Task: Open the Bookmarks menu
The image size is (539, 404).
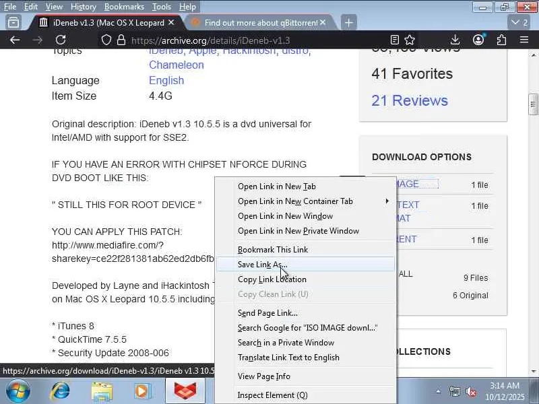Action: 124,7
